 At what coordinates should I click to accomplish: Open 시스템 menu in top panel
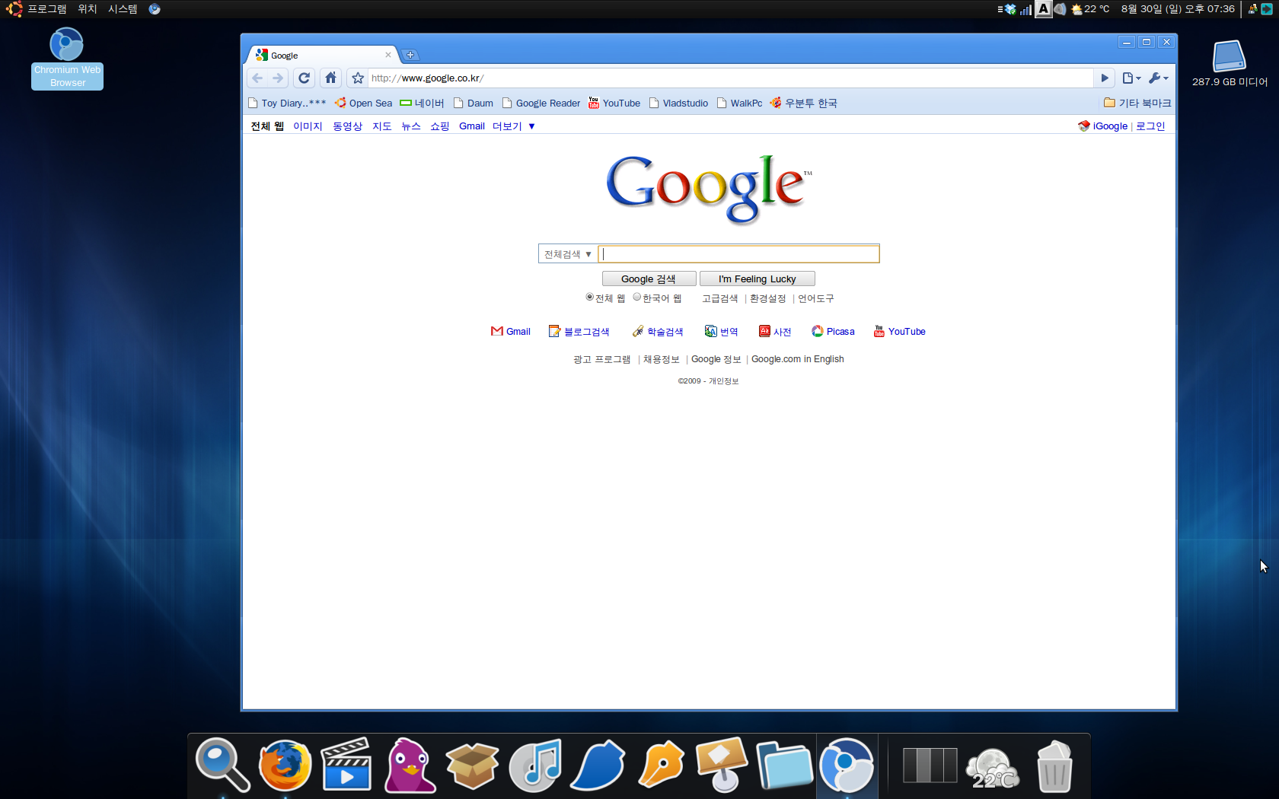pos(123,9)
